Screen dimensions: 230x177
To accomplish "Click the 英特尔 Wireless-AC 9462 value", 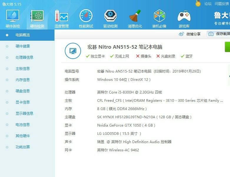I will click(x=118, y=150).
